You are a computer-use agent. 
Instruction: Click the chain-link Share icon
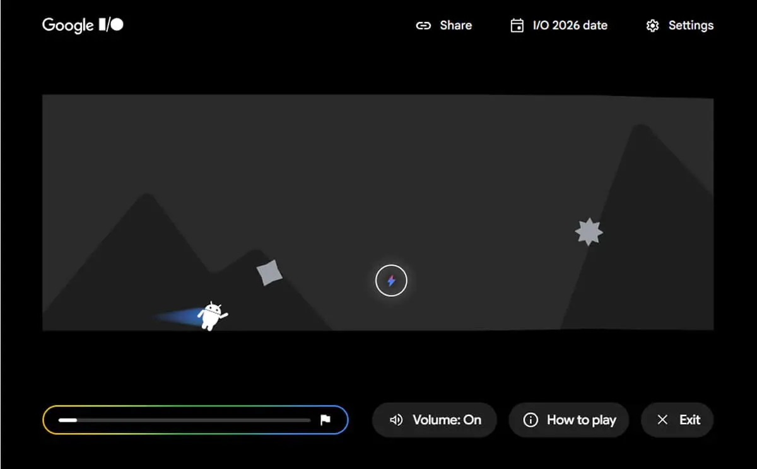coord(423,26)
